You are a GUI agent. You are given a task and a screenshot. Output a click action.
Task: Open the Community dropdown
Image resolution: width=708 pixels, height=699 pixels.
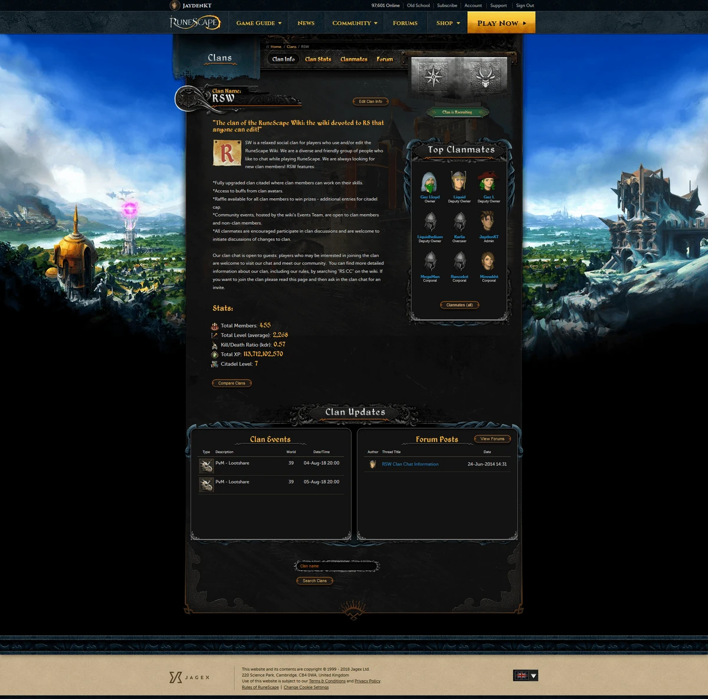(x=353, y=23)
